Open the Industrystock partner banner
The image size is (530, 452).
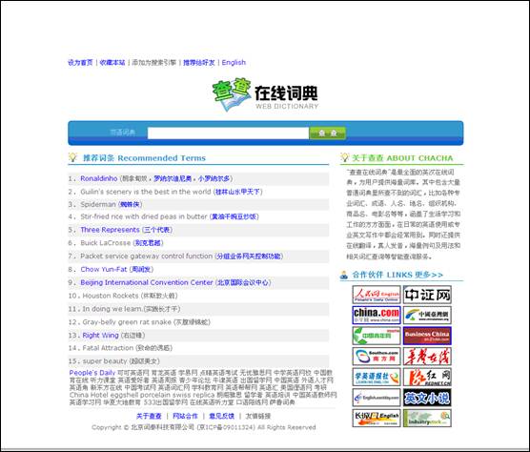pos(427,419)
